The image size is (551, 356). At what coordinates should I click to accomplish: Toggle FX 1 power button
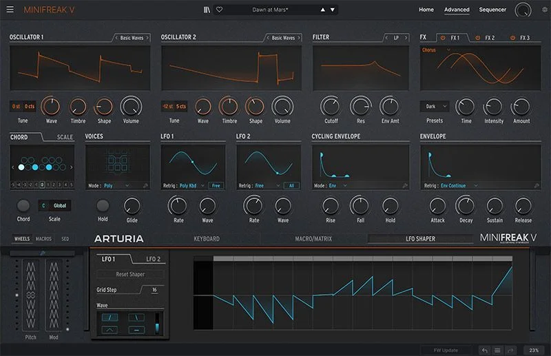click(x=443, y=38)
